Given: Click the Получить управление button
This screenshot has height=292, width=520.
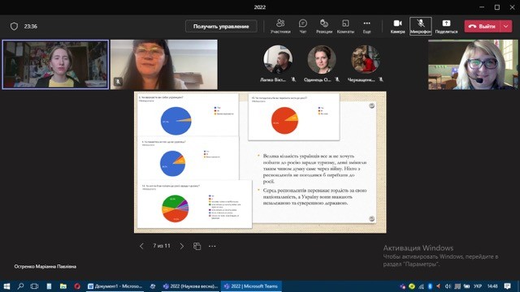Looking at the screenshot, I should pyautogui.click(x=221, y=26).
